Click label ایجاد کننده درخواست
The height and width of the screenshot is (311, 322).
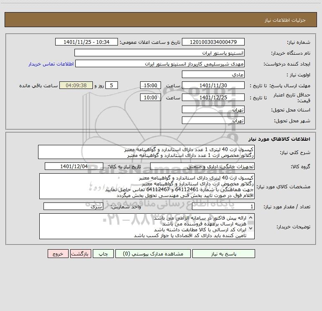(287, 64)
